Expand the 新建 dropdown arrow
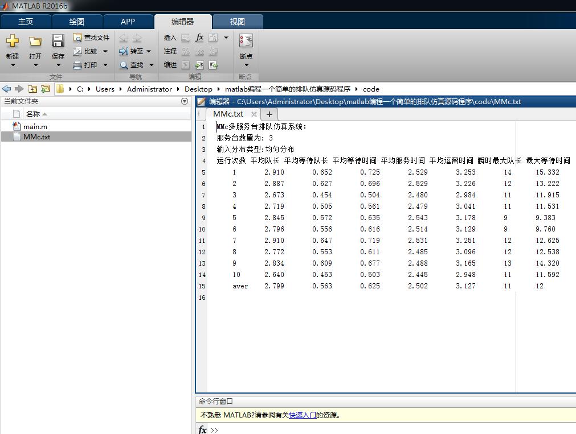Screen dimensions: 576x434 click(x=13, y=65)
